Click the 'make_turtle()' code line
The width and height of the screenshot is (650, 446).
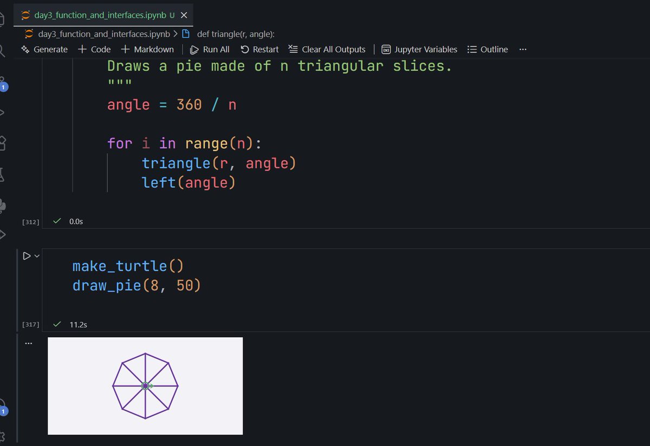pyautogui.click(x=128, y=266)
